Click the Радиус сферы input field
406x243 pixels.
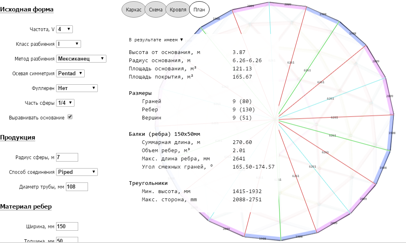[67, 157]
